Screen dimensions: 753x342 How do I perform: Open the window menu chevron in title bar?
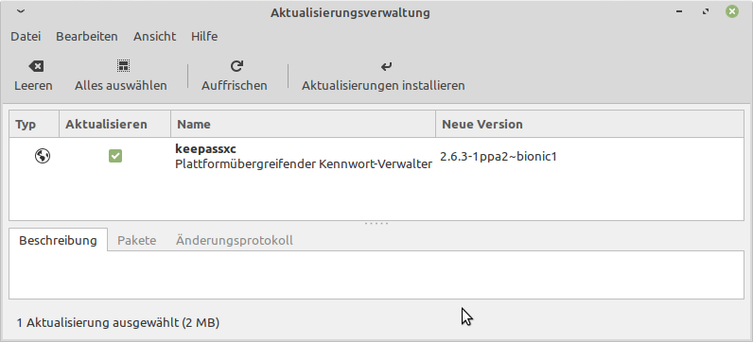(20, 11)
